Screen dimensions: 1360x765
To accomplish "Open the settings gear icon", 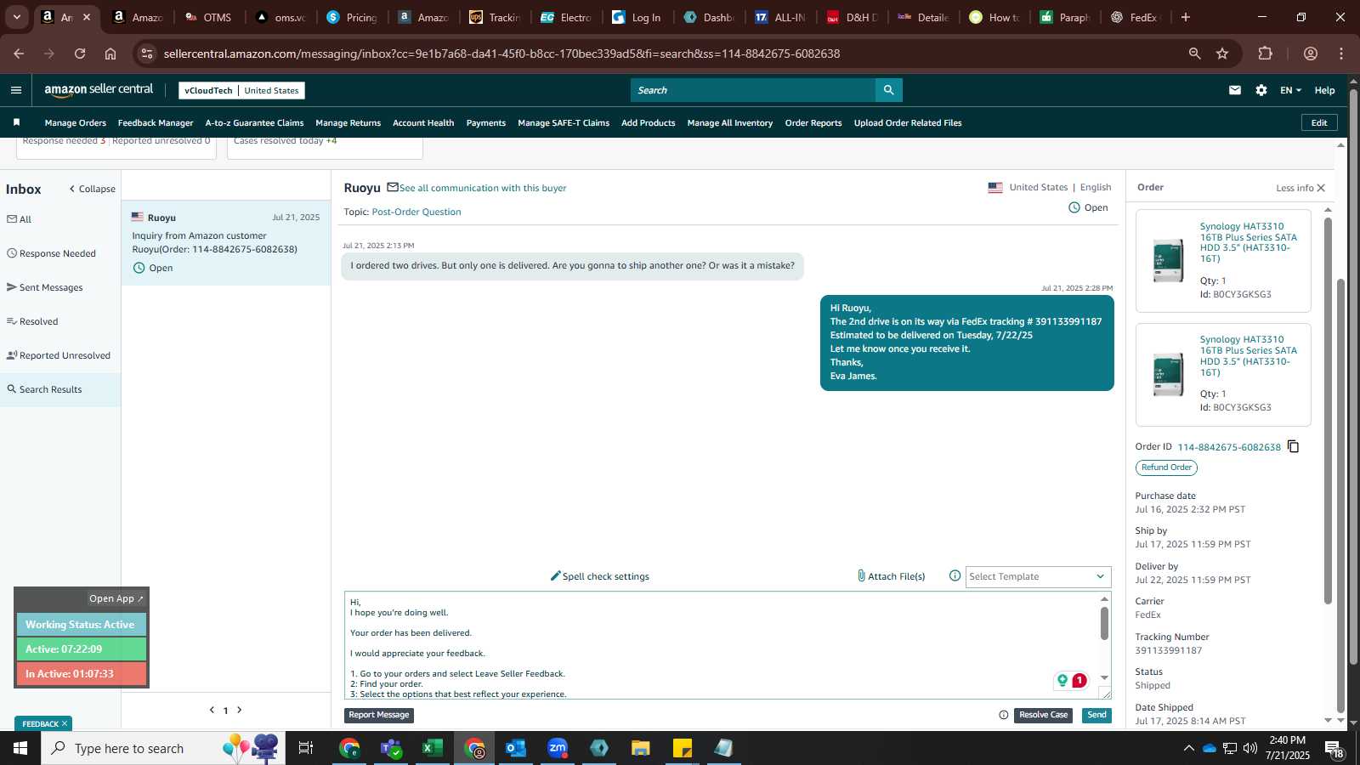I will pos(1261,90).
